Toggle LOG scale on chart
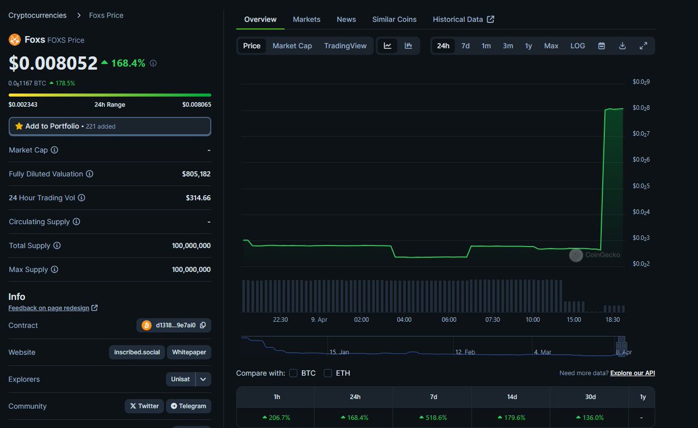The height and width of the screenshot is (428, 698). tap(578, 46)
